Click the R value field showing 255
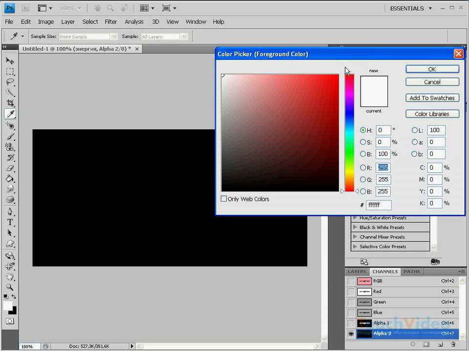This screenshot has height=351, width=469. pos(383,168)
